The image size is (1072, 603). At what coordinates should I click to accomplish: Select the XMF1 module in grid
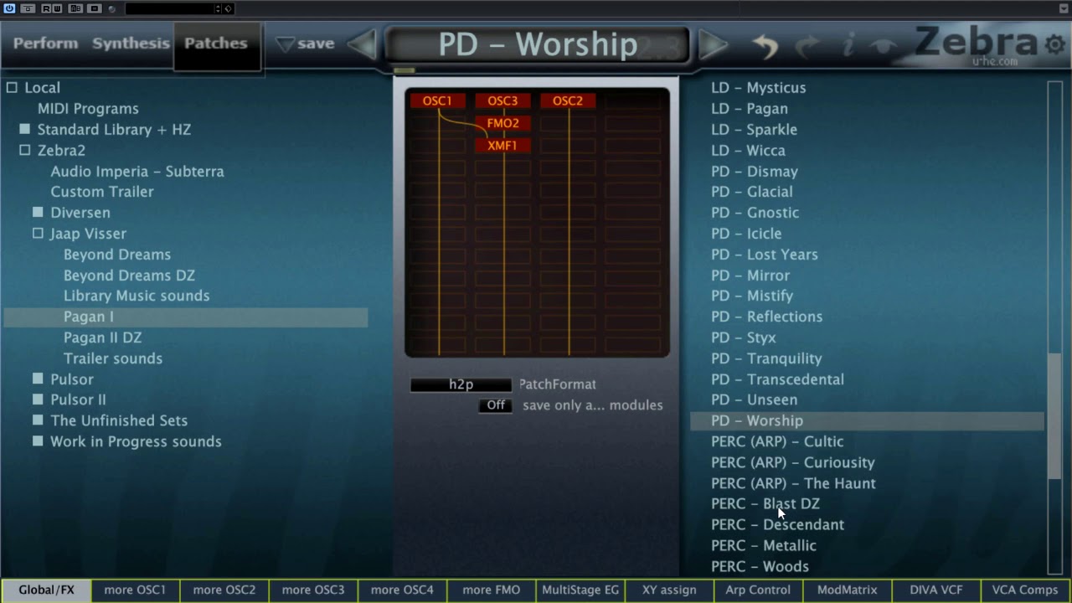point(502,145)
